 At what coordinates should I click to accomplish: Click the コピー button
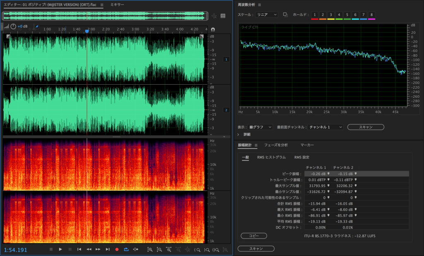click(x=254, y=236)
